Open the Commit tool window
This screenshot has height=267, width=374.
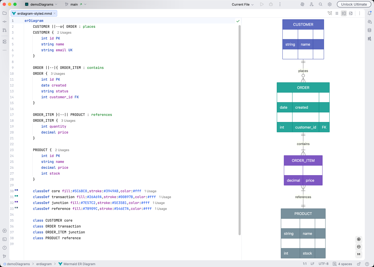(x=4, y=21)
